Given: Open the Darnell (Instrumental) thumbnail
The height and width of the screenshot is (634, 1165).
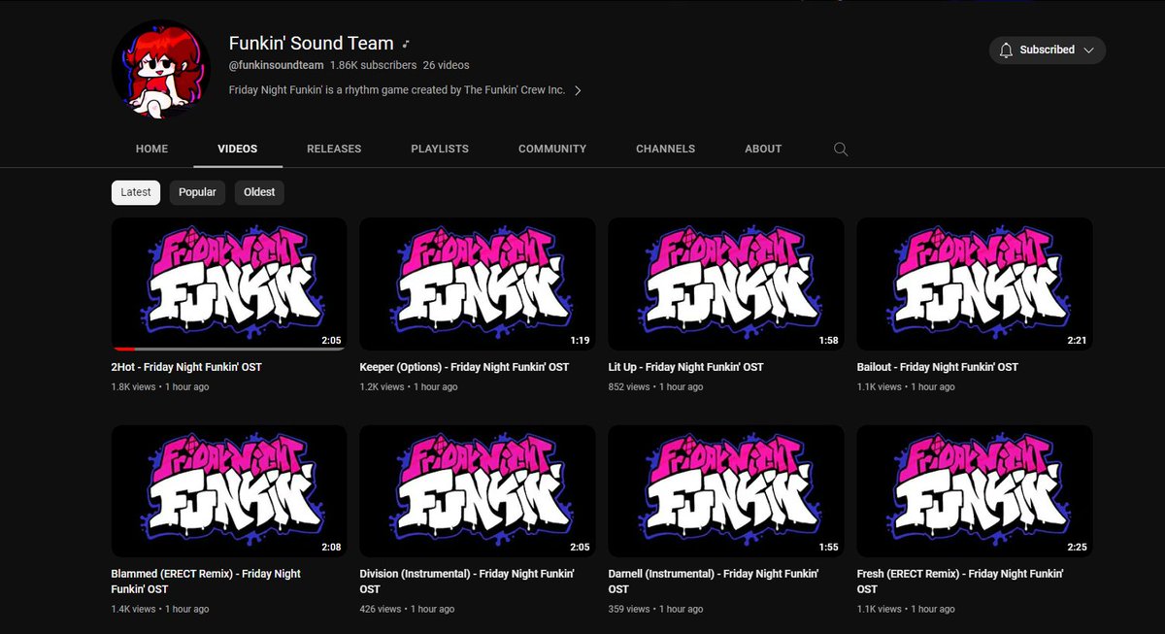Looking at the screenshot, I should point(726,490).
